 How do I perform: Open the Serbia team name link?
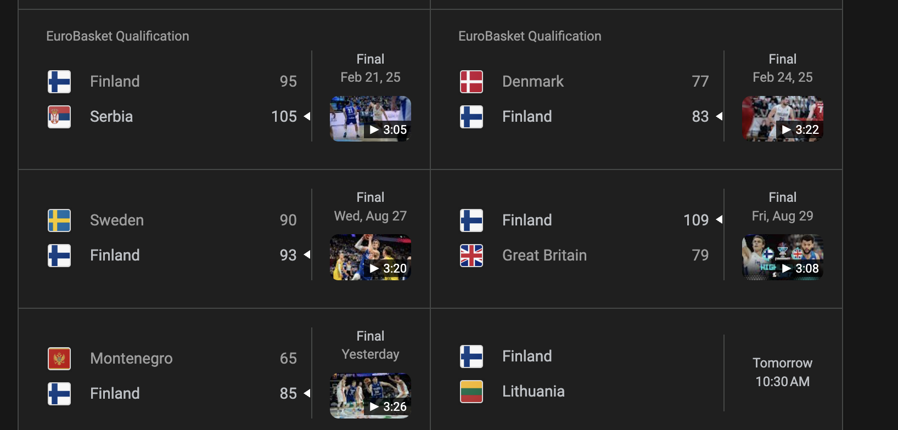pyautogui.click(x=111, y=116)
